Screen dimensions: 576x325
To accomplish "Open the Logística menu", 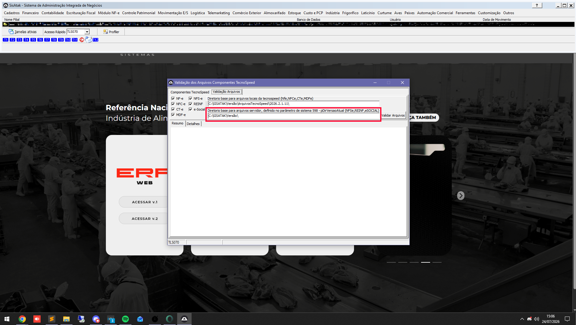I will 198,13.
